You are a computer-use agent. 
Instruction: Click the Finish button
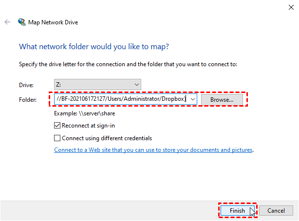[x=237, y=210]
